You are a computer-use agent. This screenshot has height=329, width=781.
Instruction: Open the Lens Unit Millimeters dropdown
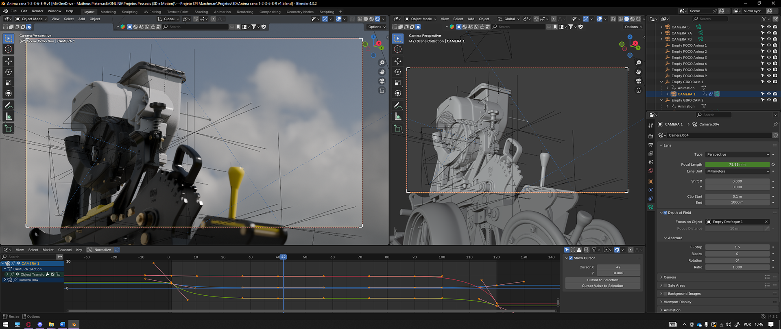tap(737, 171)
